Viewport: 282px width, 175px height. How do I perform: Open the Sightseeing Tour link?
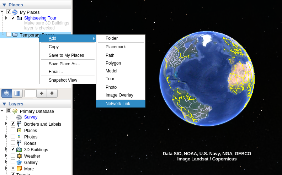(40, 18)
